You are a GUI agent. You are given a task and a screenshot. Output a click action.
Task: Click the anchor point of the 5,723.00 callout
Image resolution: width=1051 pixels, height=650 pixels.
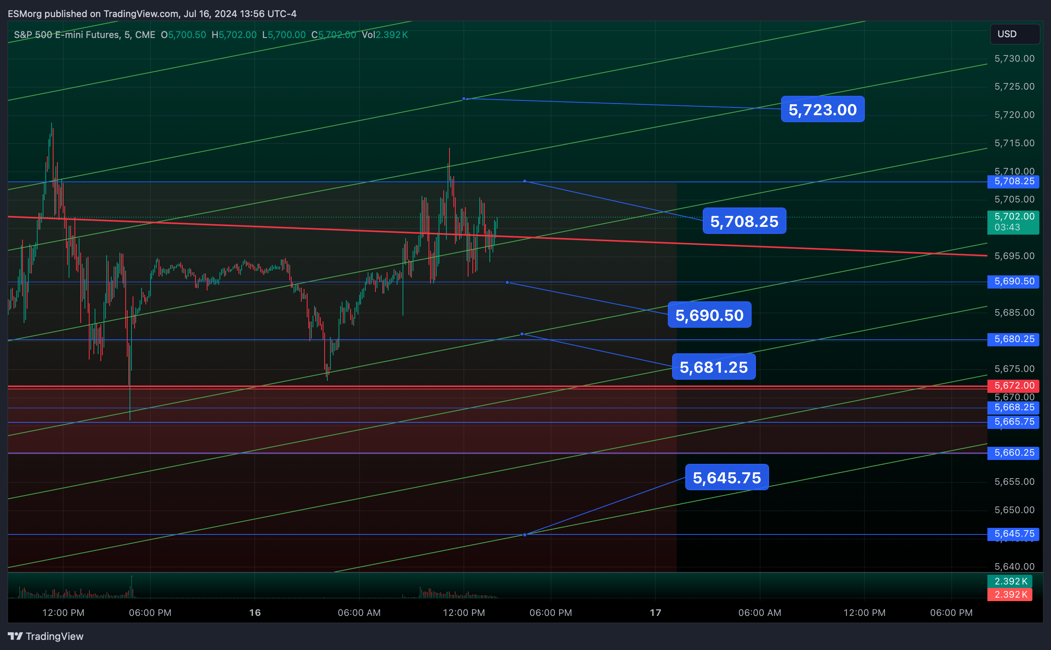click(x=464, y=99)
